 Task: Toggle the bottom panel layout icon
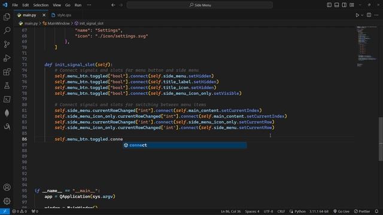336,5
